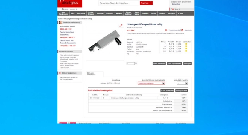Click the magnifier zoom icon on product image
This screenshot has width=248, height=135.
click(x=121, y=25)
